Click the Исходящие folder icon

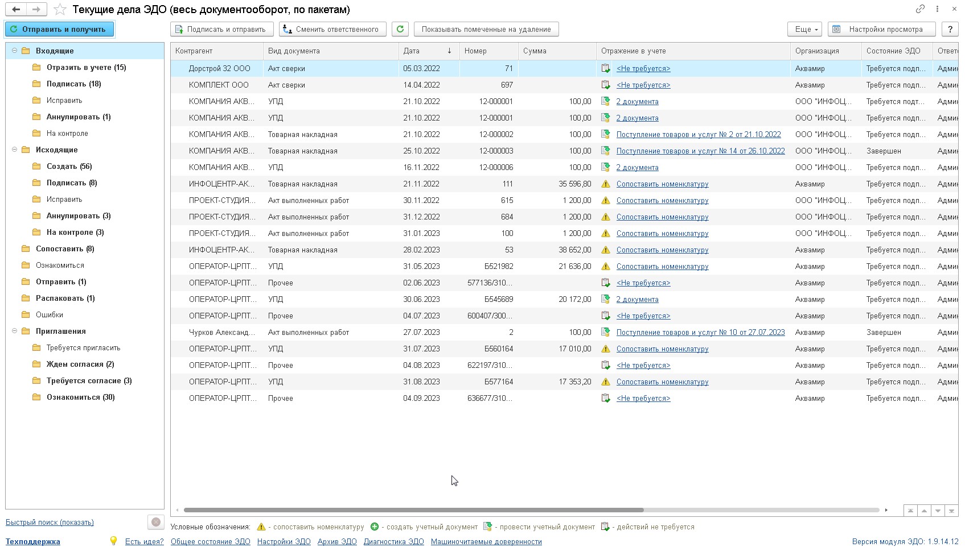point(26,150)
